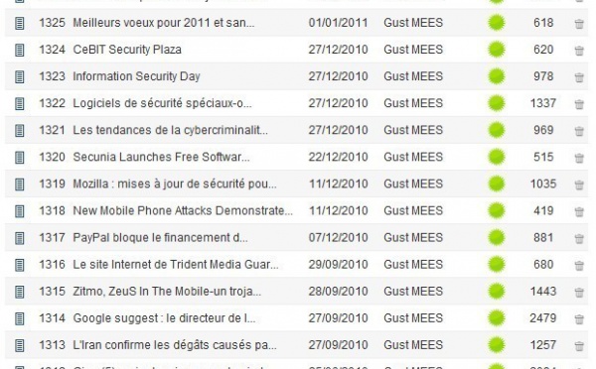This screenshot has width=596, height=369.
Task: Toggle green publish status for article 1318
Action: point(496,210)
